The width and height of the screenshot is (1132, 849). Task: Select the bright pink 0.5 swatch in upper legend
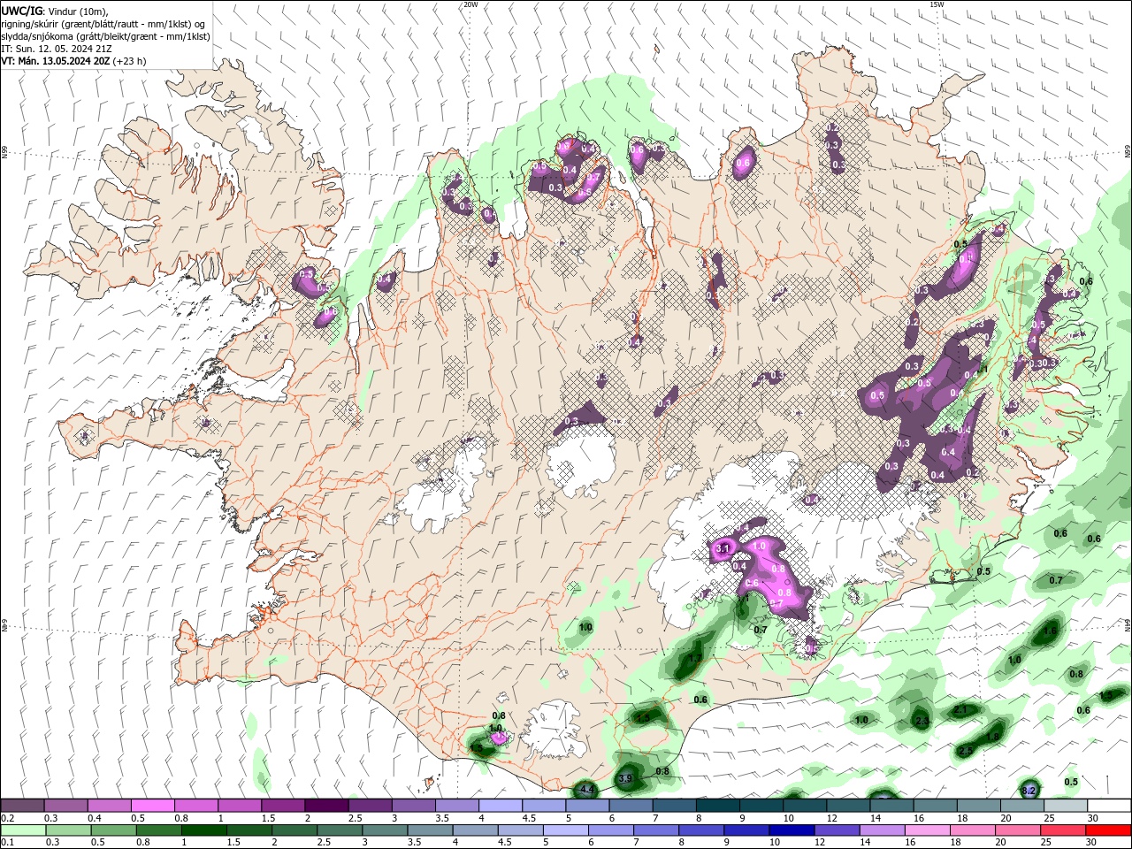coord(152,806)
